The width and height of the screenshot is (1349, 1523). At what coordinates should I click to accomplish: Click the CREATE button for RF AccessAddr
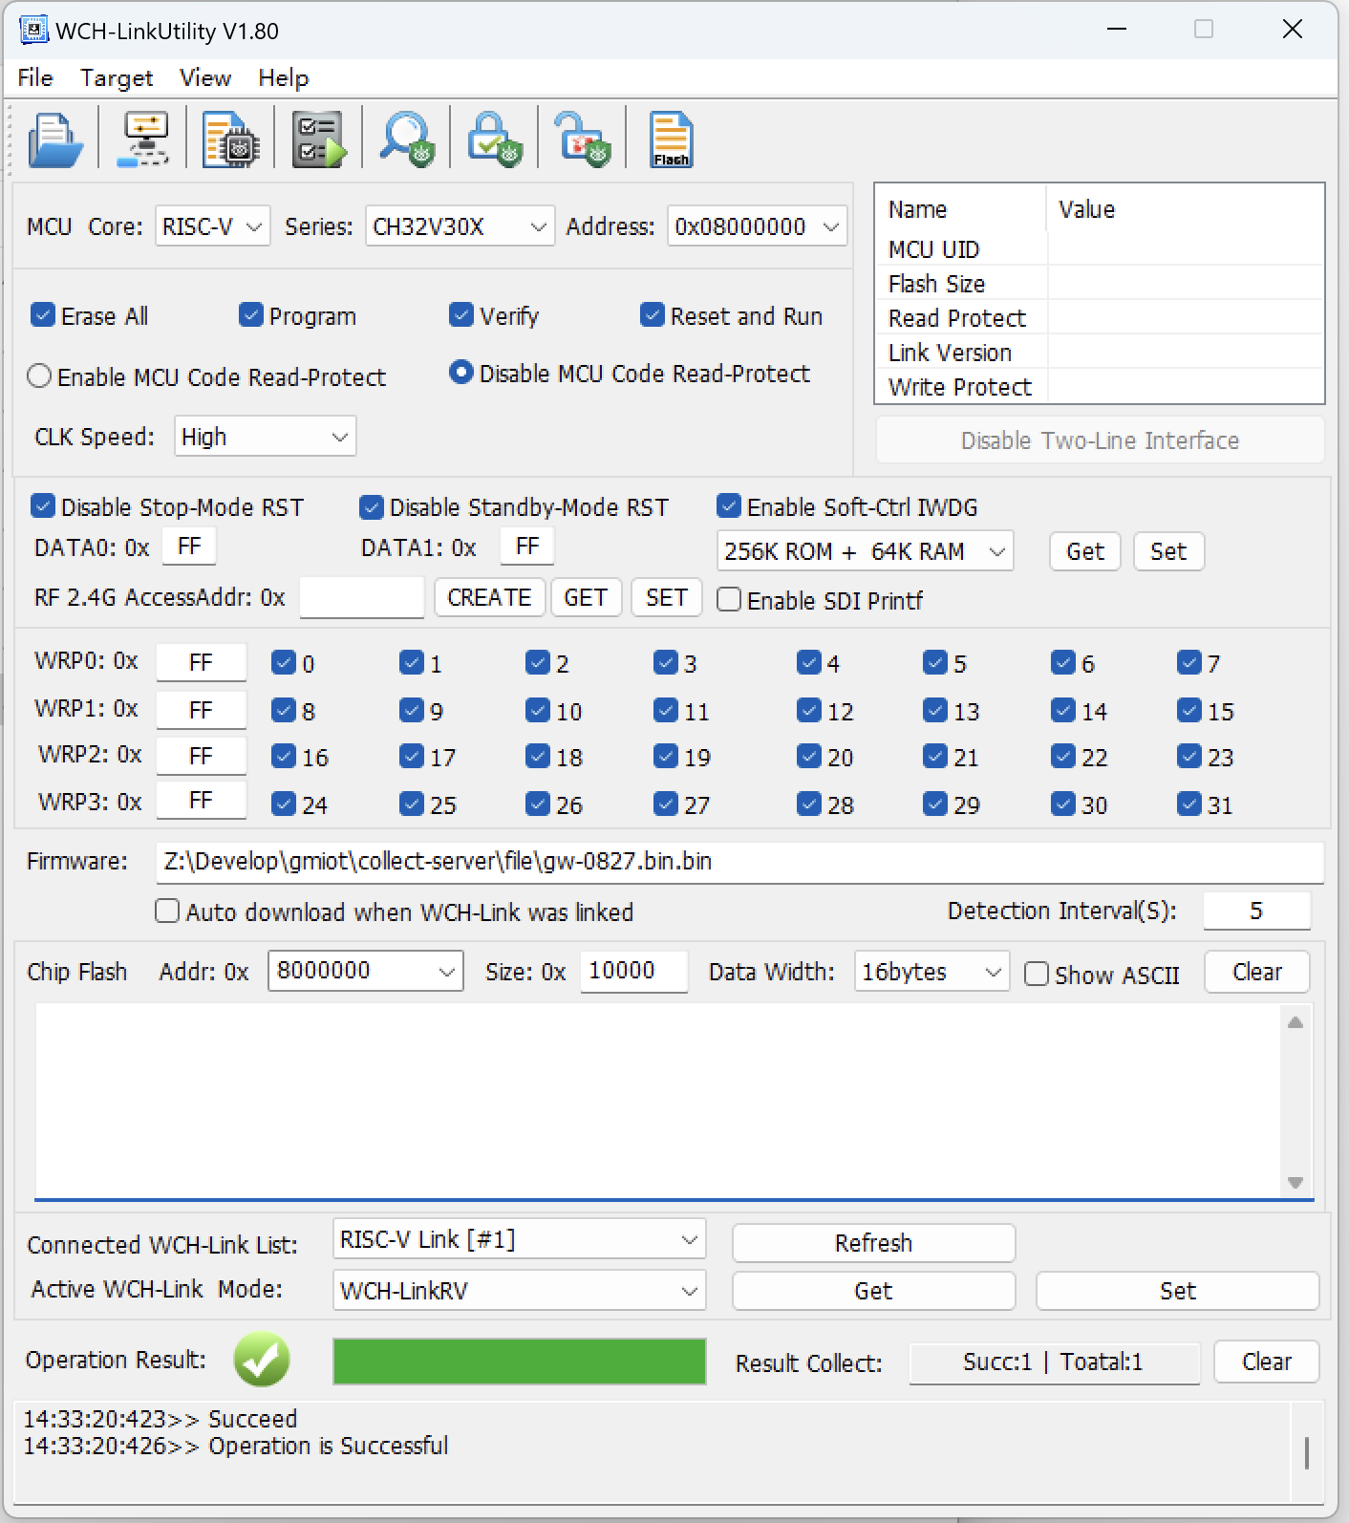click(x=489, y=597)
